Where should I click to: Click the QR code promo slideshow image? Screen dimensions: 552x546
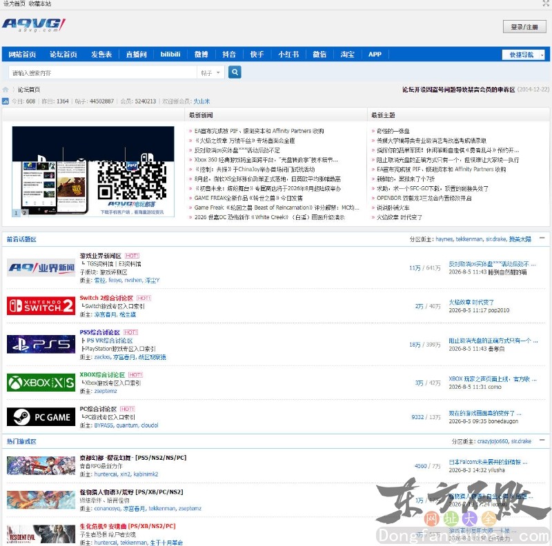click(93, 172)
